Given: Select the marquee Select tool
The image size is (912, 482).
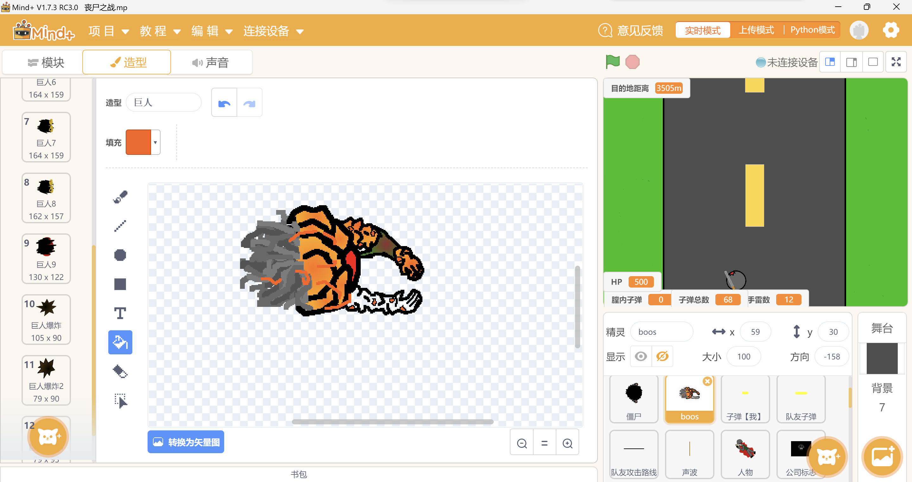Looking at the screenshot, I should [120, 401].
